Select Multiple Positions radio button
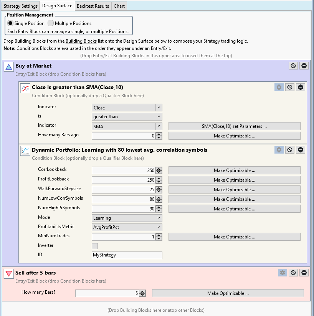The image size is (314, 316). (51, 23)
